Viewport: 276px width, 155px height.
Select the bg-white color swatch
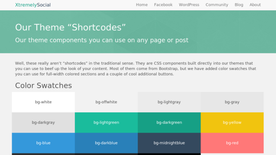pos(43,102)
